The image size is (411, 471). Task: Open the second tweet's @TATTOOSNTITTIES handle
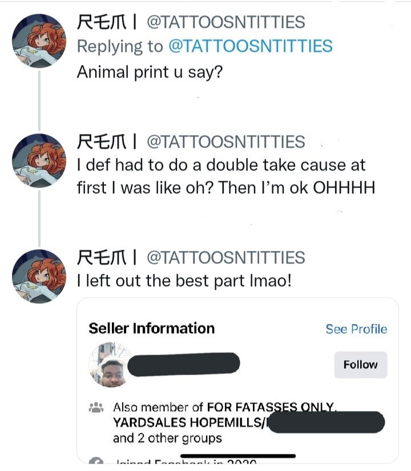tap(226, 142)
